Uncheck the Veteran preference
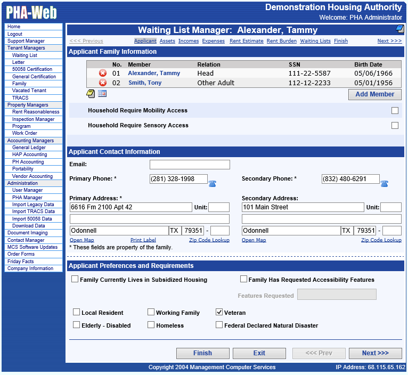This screenshot has height=375, width=408. pos(219,312)
